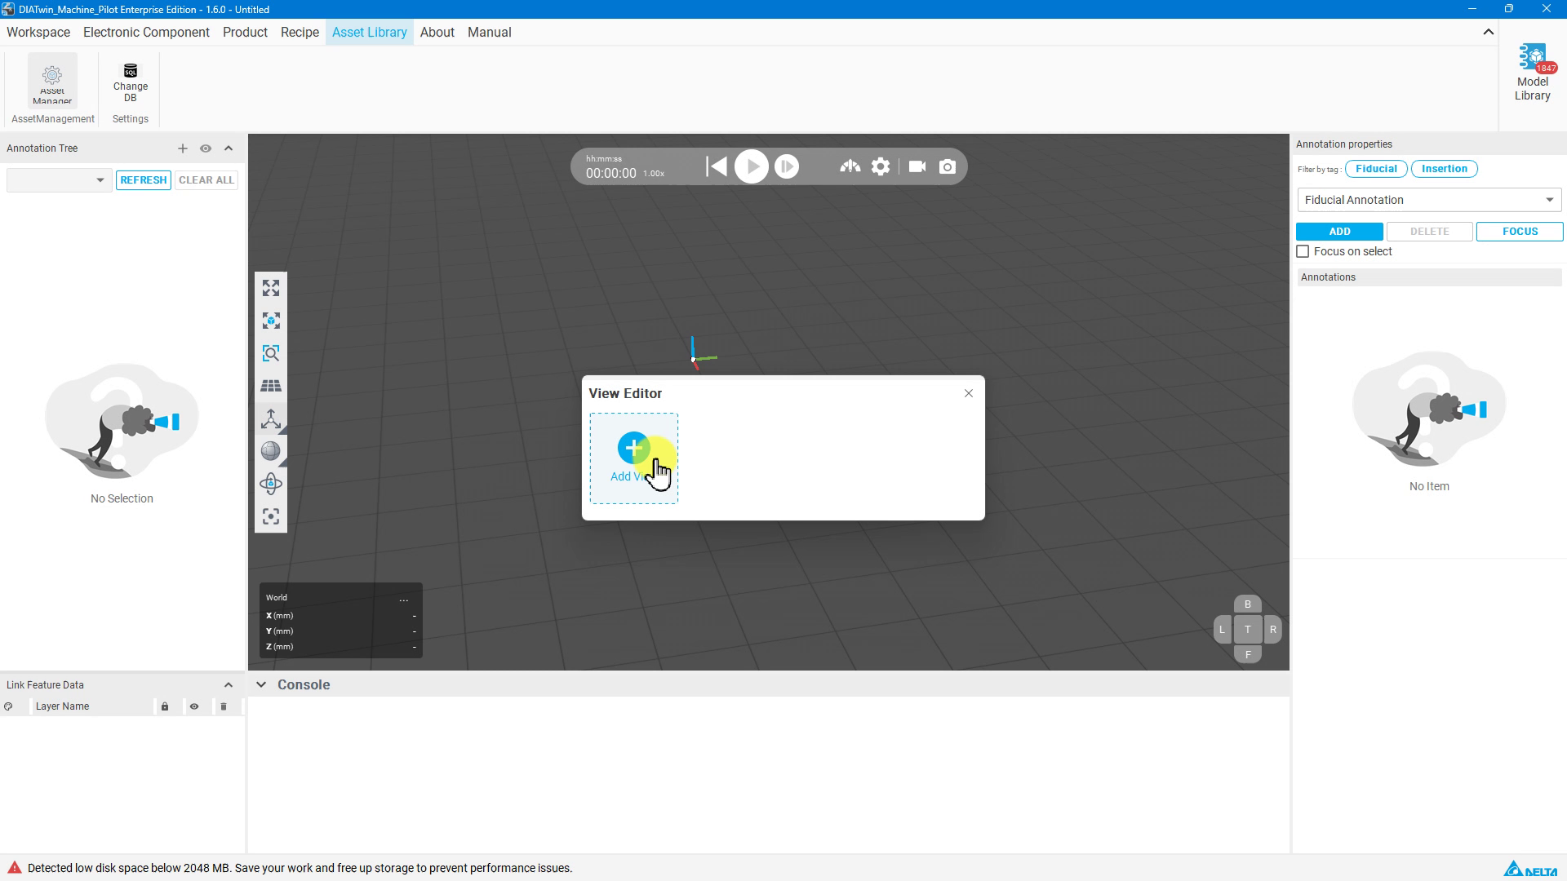Open the Asset Manager tool
The width and height of the screenshot is (1567, 881).
click(52, 80)
